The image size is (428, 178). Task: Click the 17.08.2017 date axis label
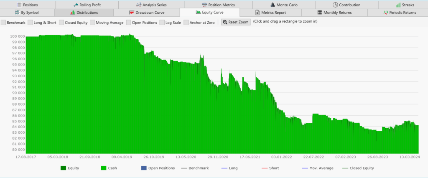(x=25, y=157)
